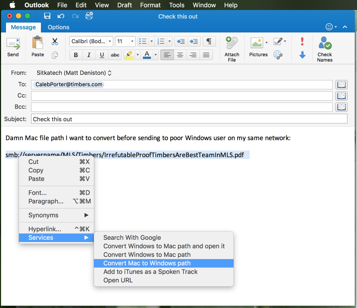
Task: Open the font size 11 dropdown
Action: 132,41
